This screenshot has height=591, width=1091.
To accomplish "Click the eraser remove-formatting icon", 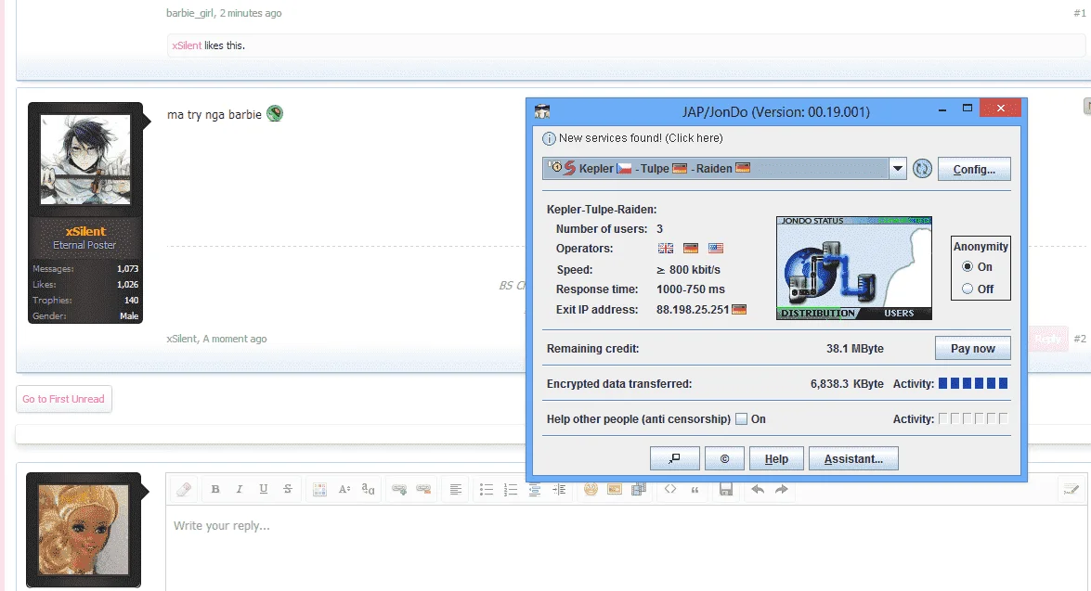I will point(184,490).
